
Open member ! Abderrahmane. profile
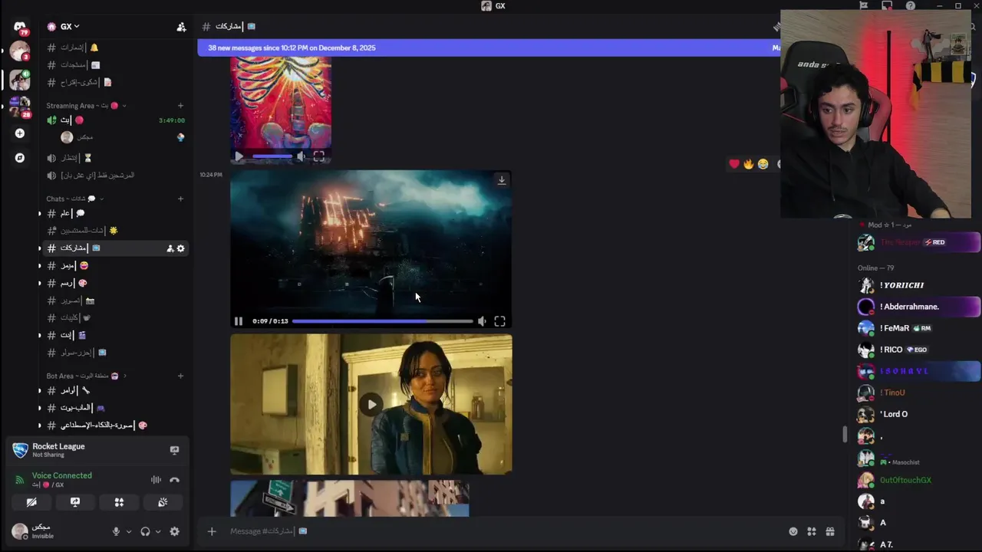(918, 307)
